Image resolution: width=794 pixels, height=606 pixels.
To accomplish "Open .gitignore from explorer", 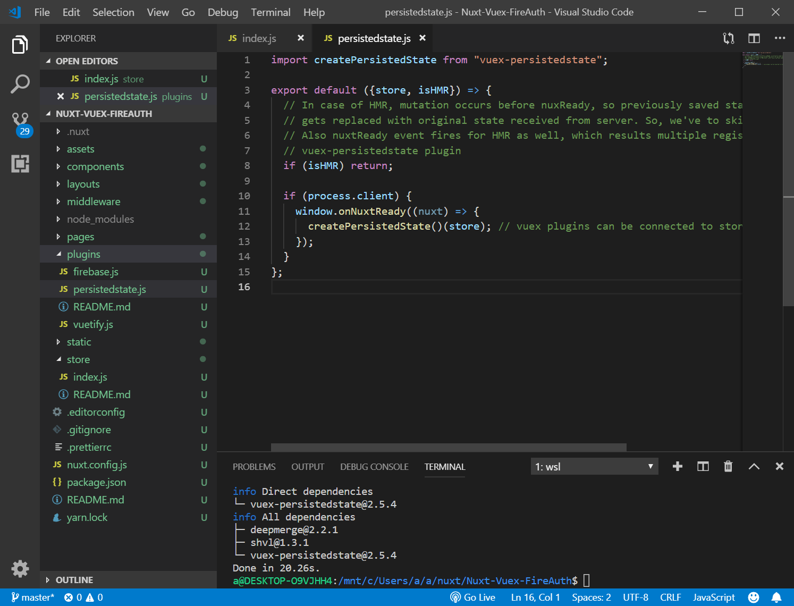I will coord(128,430).
